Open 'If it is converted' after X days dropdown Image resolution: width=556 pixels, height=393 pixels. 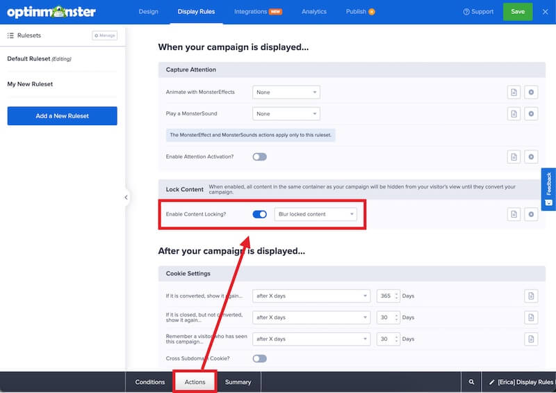[x=311, y=296]
